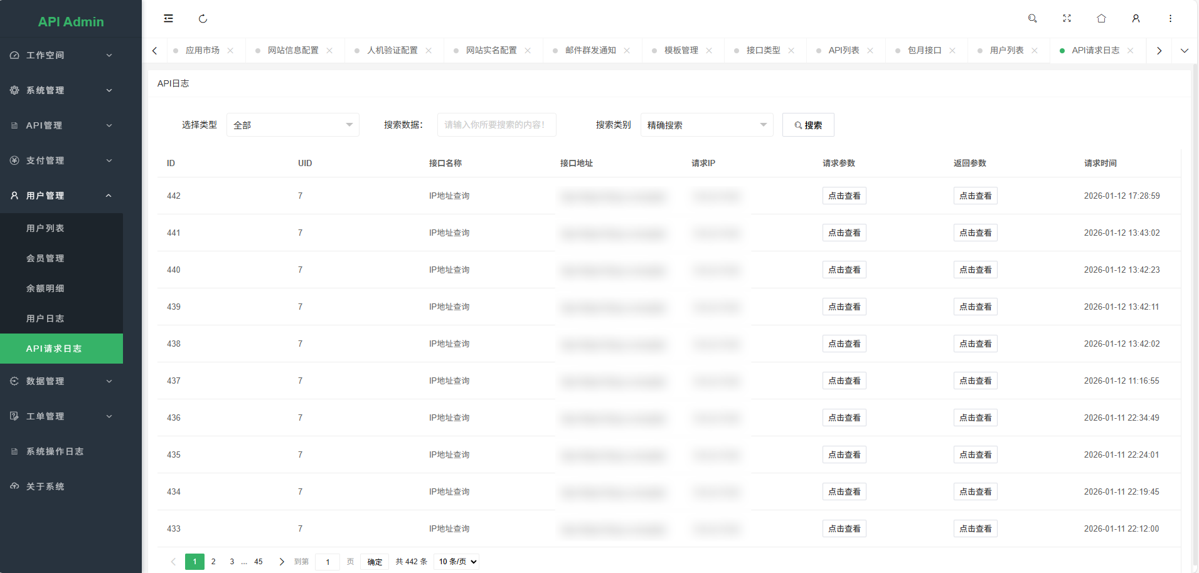Go to the homepage using the home icon
The image size is (1199, 573).
click(x=1100, y=18)
